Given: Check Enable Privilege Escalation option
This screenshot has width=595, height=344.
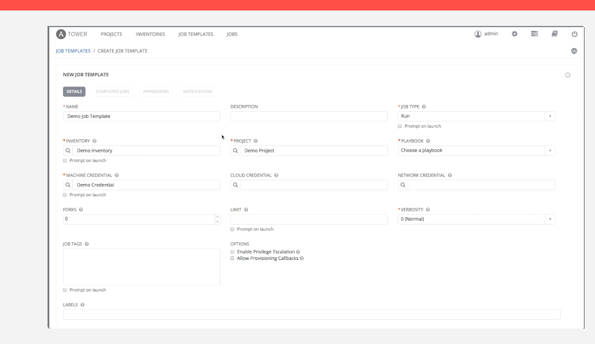Looking at the screenshot, I should click(232, 252).
